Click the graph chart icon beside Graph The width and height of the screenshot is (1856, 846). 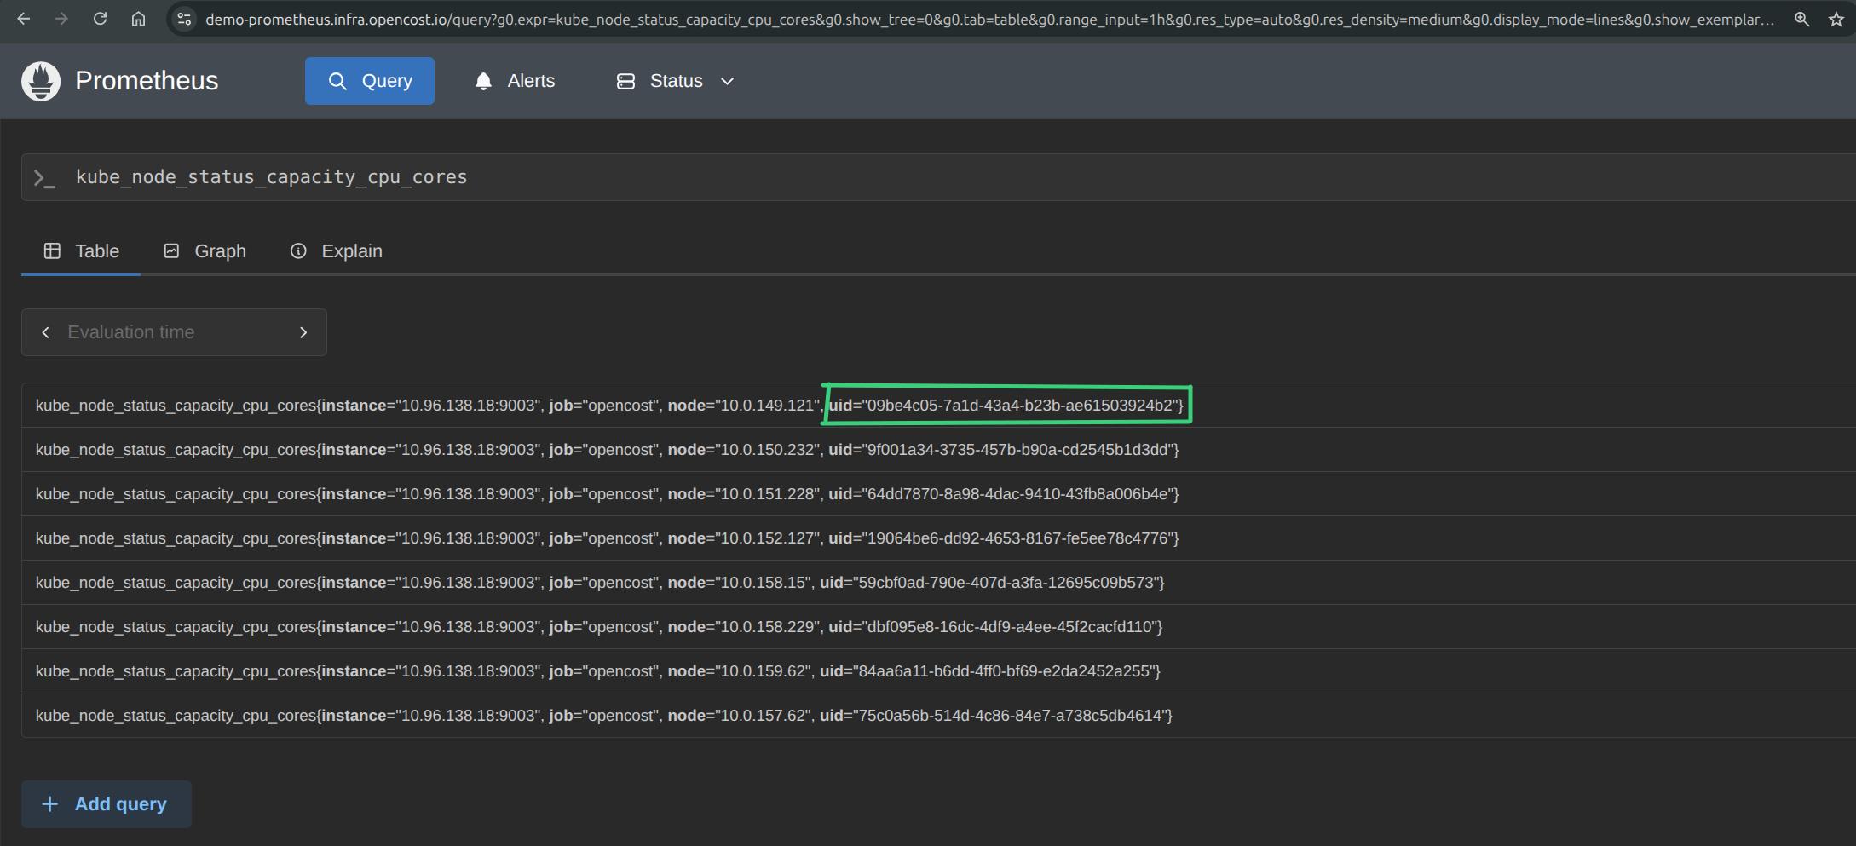click(171, 250)
